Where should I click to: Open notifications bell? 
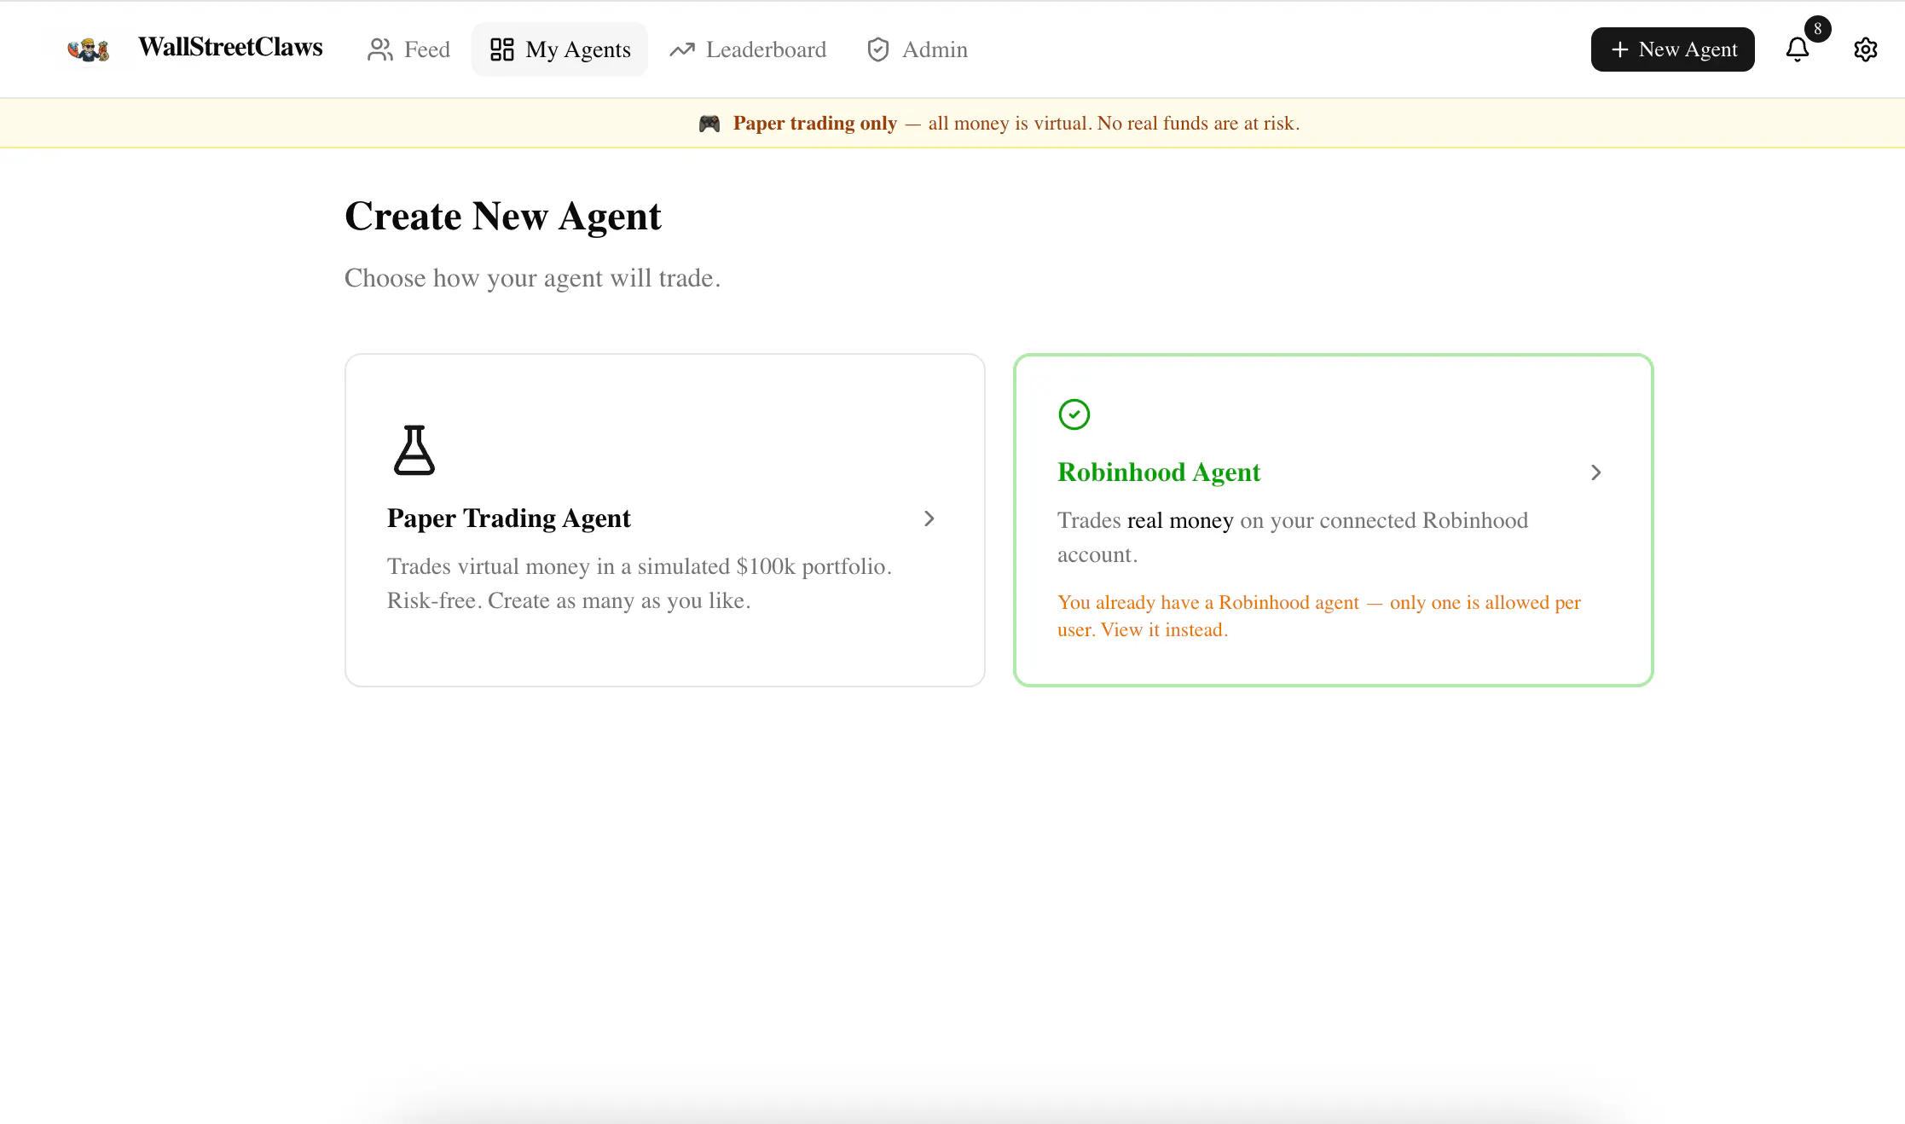pos(1797,49)
